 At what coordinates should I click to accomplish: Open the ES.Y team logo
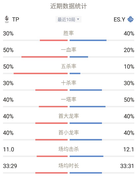click(130, 19)
